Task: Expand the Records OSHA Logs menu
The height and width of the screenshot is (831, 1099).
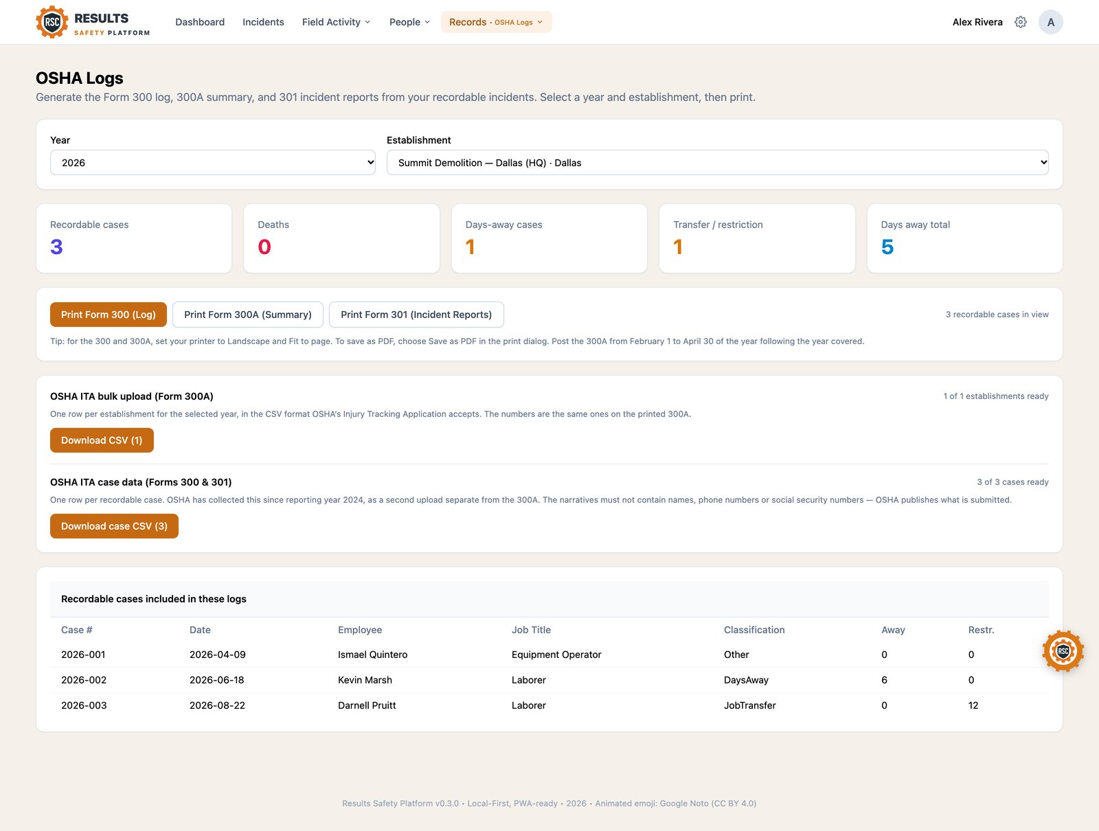Action: (x=496, y=22)
